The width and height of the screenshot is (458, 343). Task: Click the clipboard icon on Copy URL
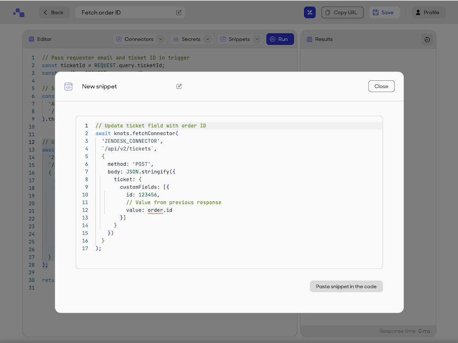coord(327,12)
